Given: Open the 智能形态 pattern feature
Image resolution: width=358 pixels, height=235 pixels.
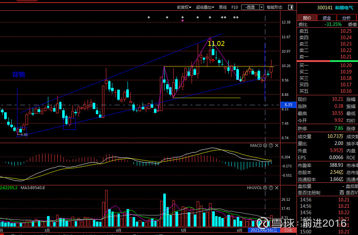Looking at the screenshot, I should [274, 7].
